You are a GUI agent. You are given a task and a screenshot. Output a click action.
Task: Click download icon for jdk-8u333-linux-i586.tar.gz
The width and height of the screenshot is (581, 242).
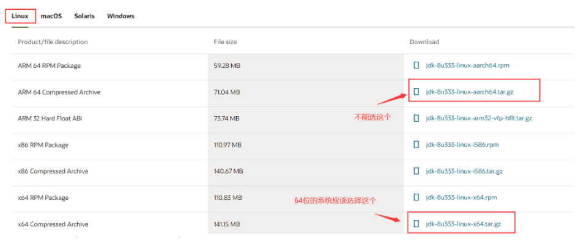click(x=416, y=171)
